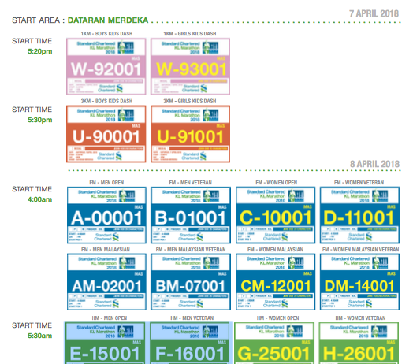Click the H-26001 women veteran bib

tap(359, 344)
